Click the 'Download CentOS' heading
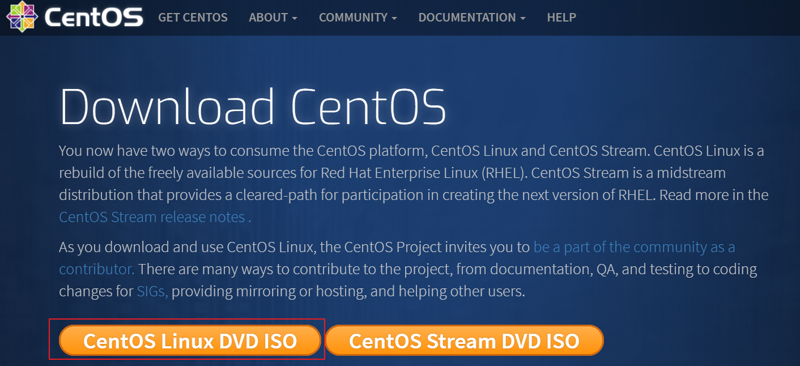 (x=253, y=107)
